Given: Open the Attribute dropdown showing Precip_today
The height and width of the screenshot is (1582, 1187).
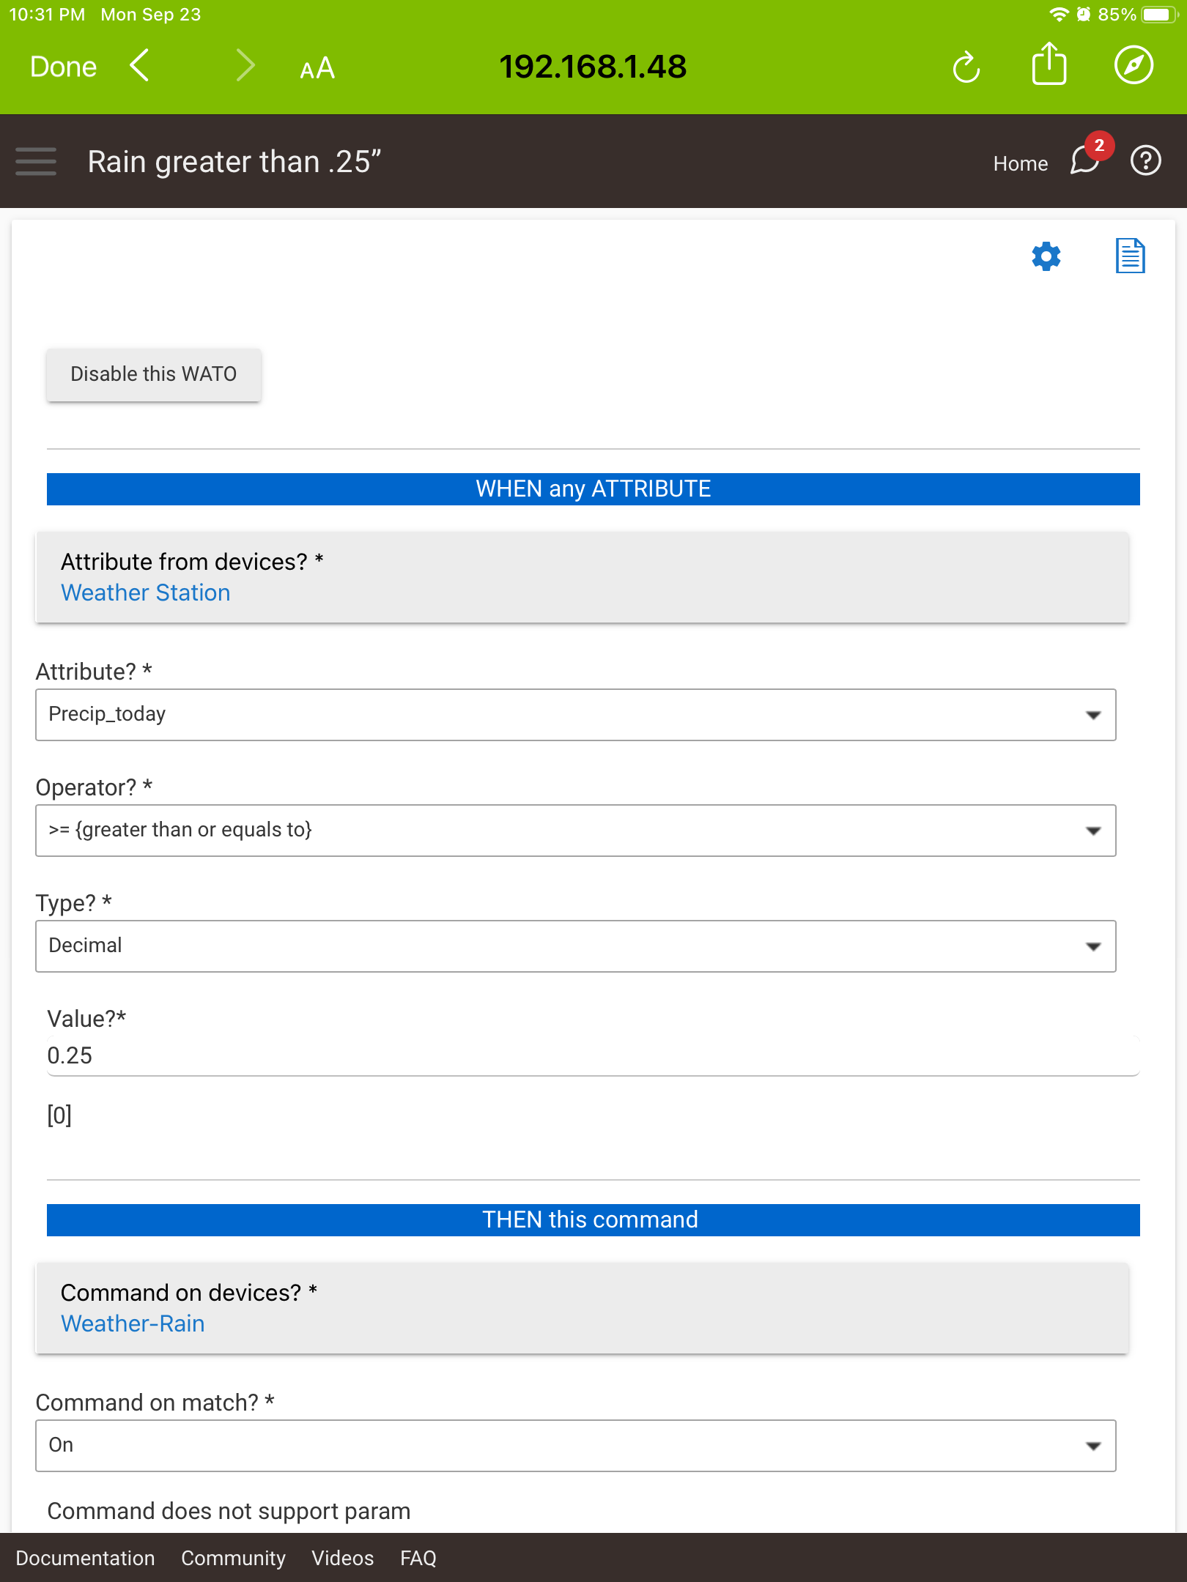Looking at the screenshot, I should click(x=575, y=715).
